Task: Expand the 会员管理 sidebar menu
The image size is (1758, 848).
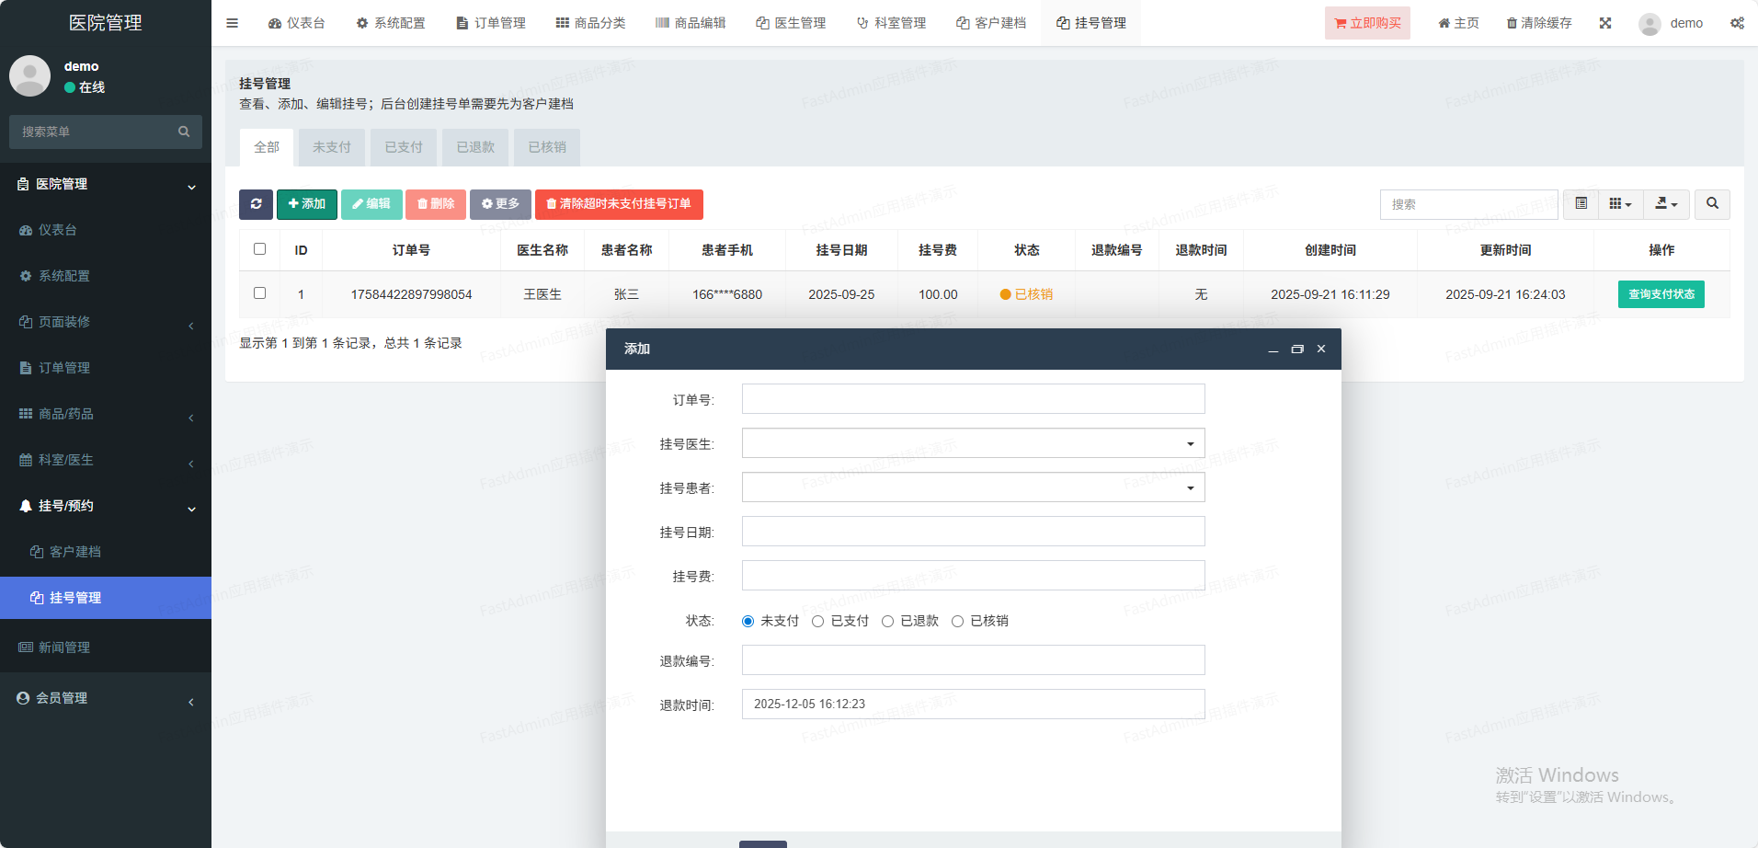Action: (106, 698)
